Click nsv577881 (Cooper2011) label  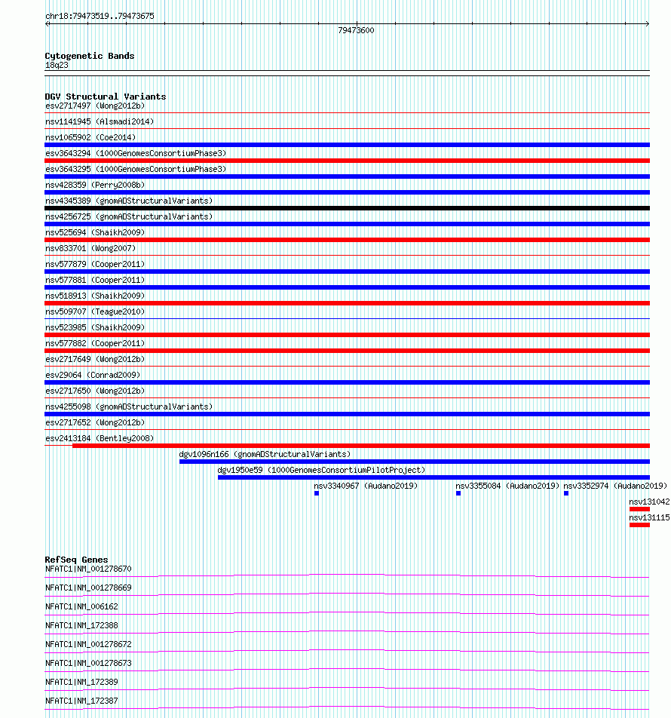[95, 281]
